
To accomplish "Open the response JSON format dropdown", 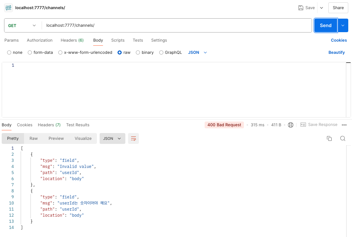I will pos(112,138).
